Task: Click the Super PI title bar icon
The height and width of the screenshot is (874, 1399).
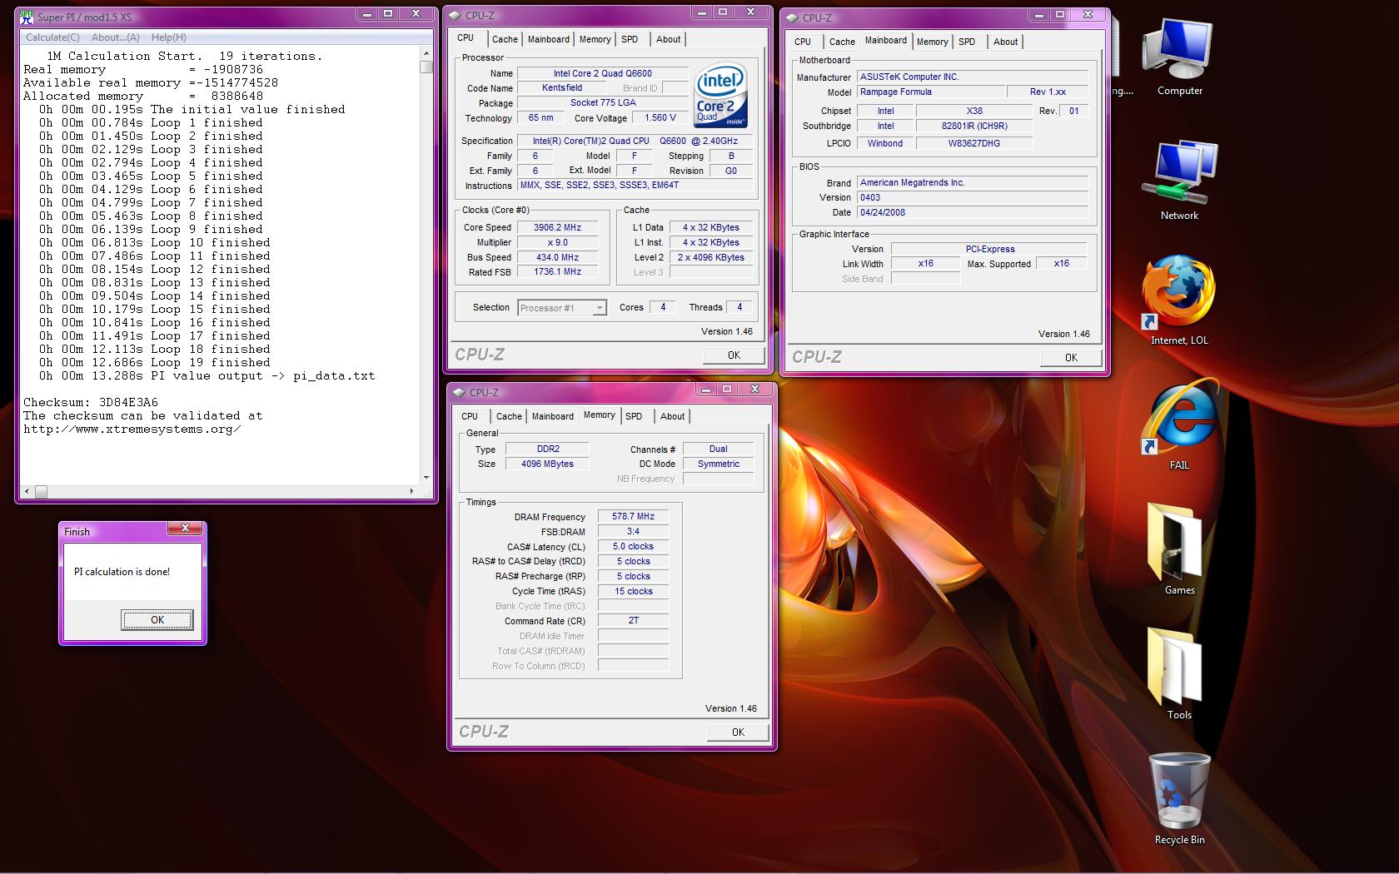Action: (x=27, y=17)
